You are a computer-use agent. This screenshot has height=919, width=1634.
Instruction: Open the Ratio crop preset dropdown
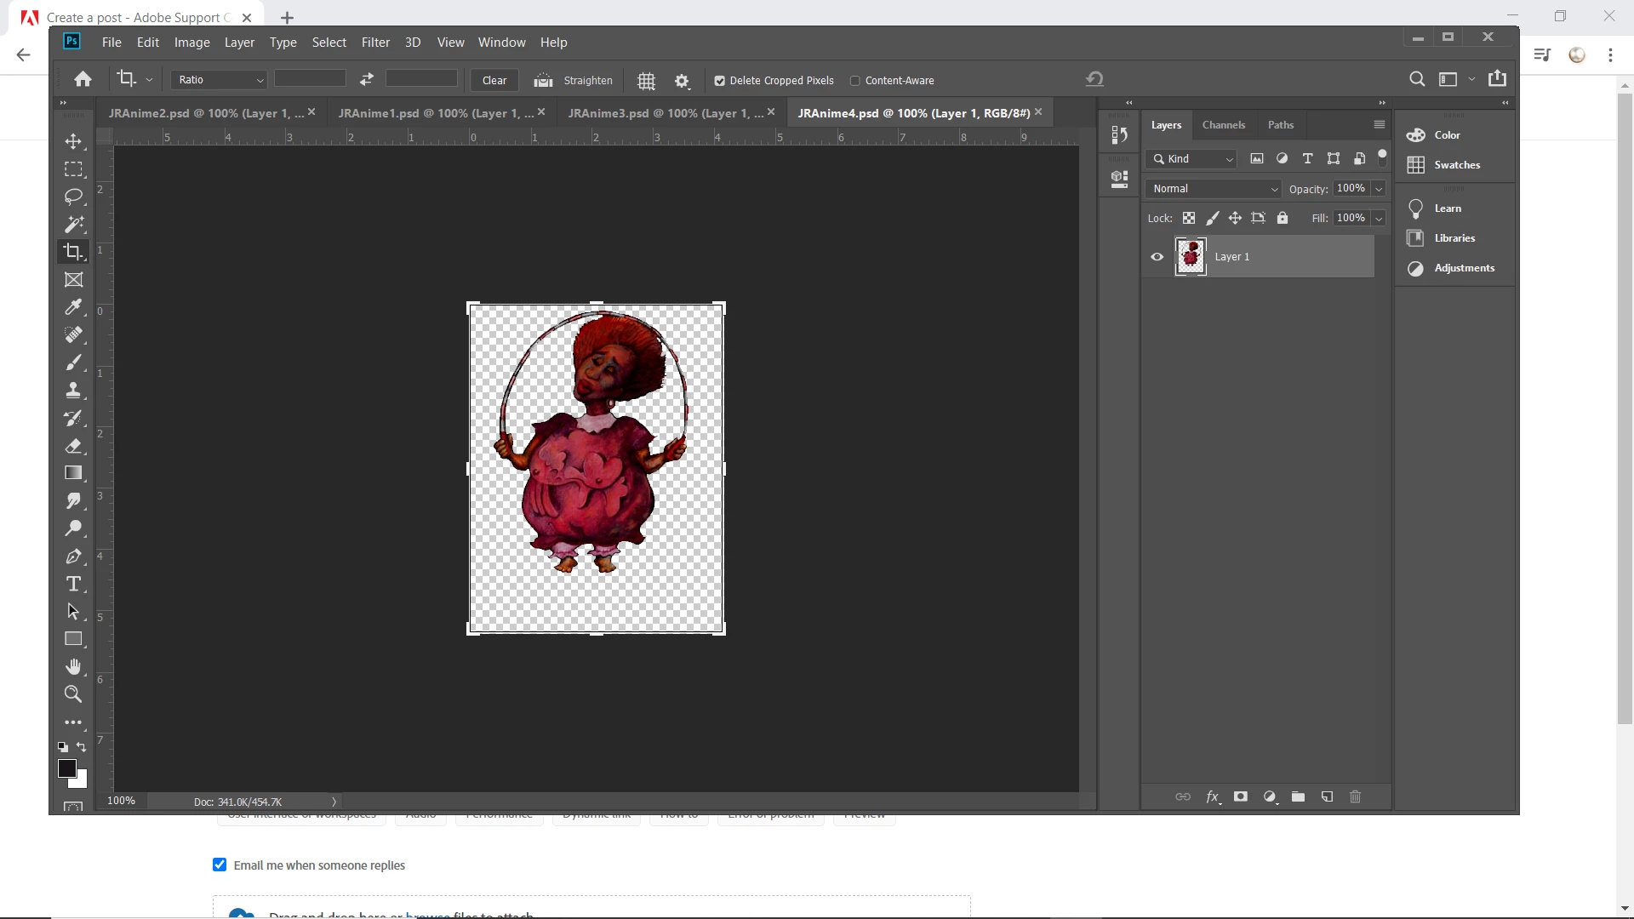tap(220, 80)
